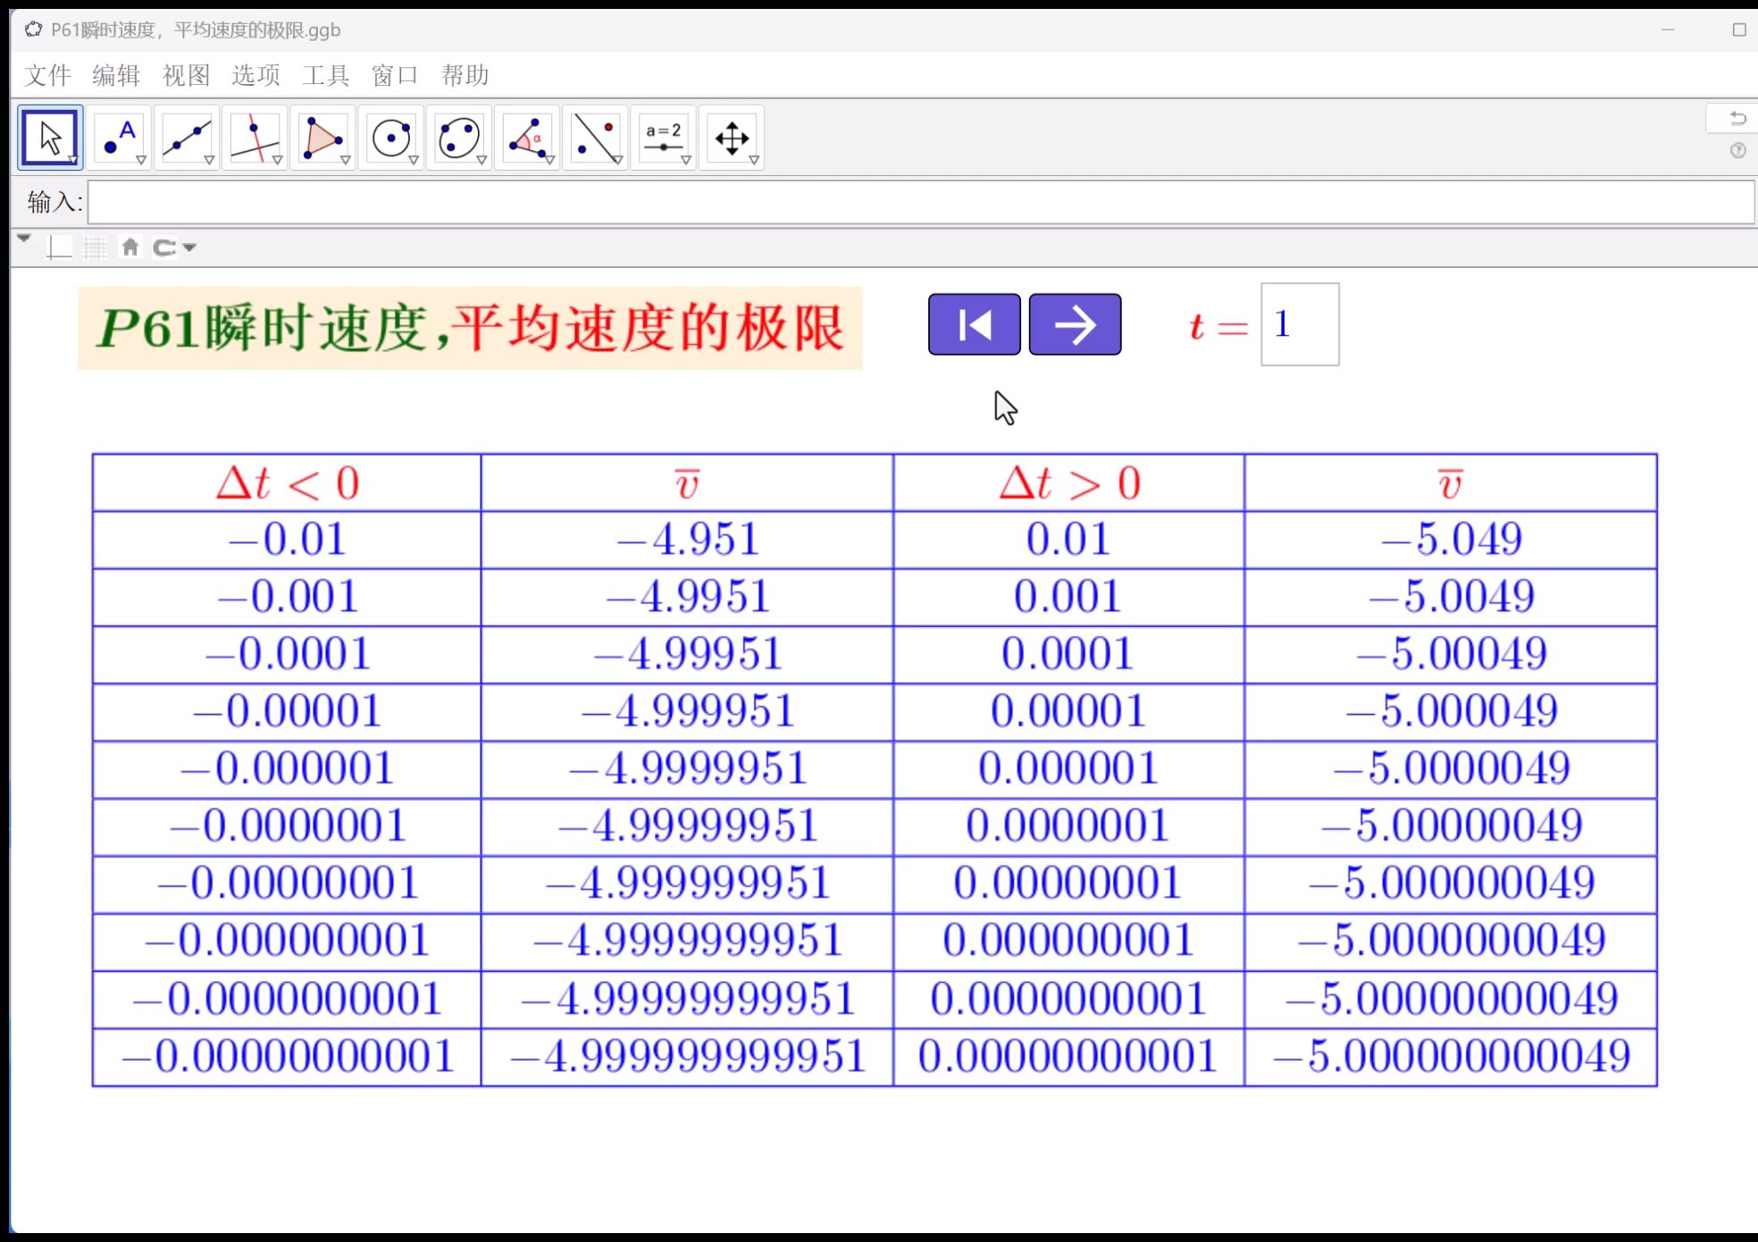Click the right arrow next step button
This screenshot has width=1758, height=1242.
[1075, 324]
